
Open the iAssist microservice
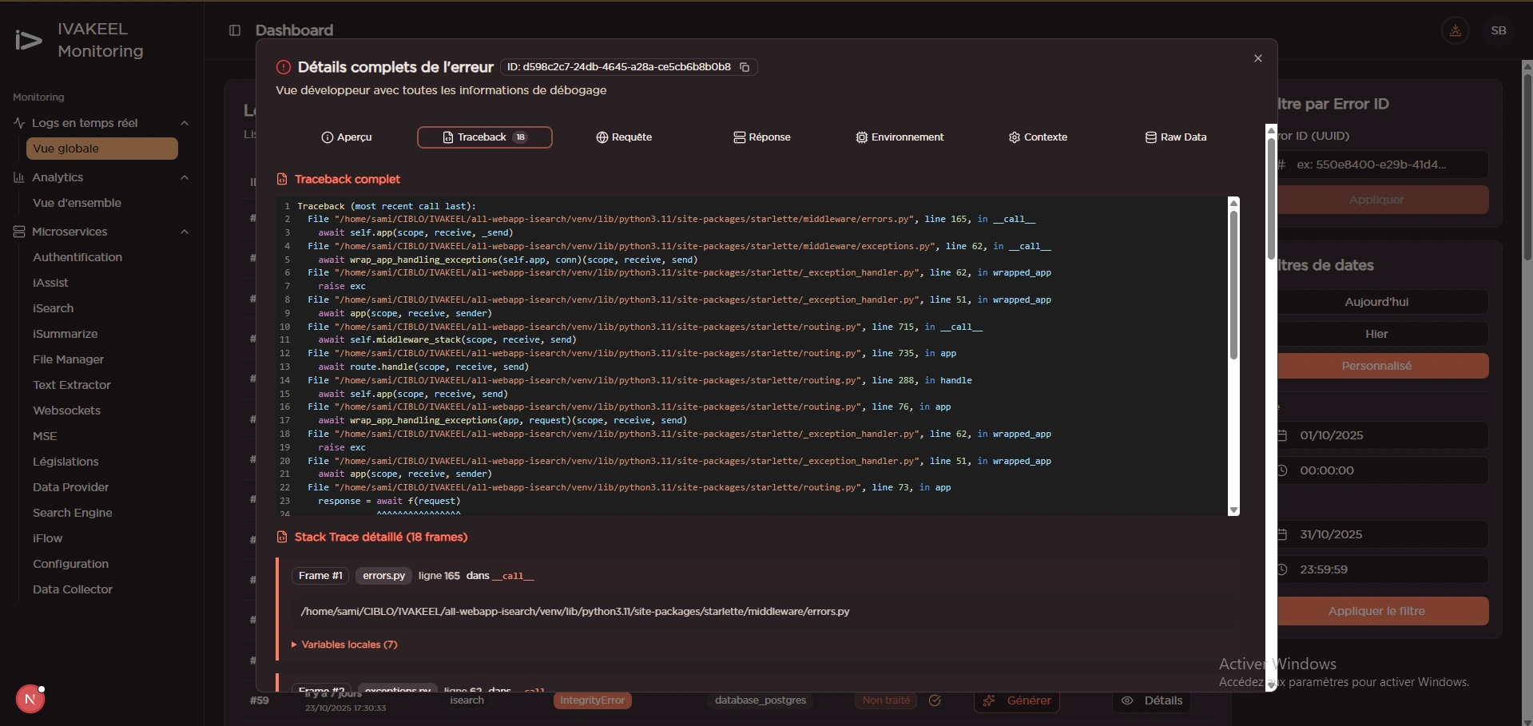point(102,283)
